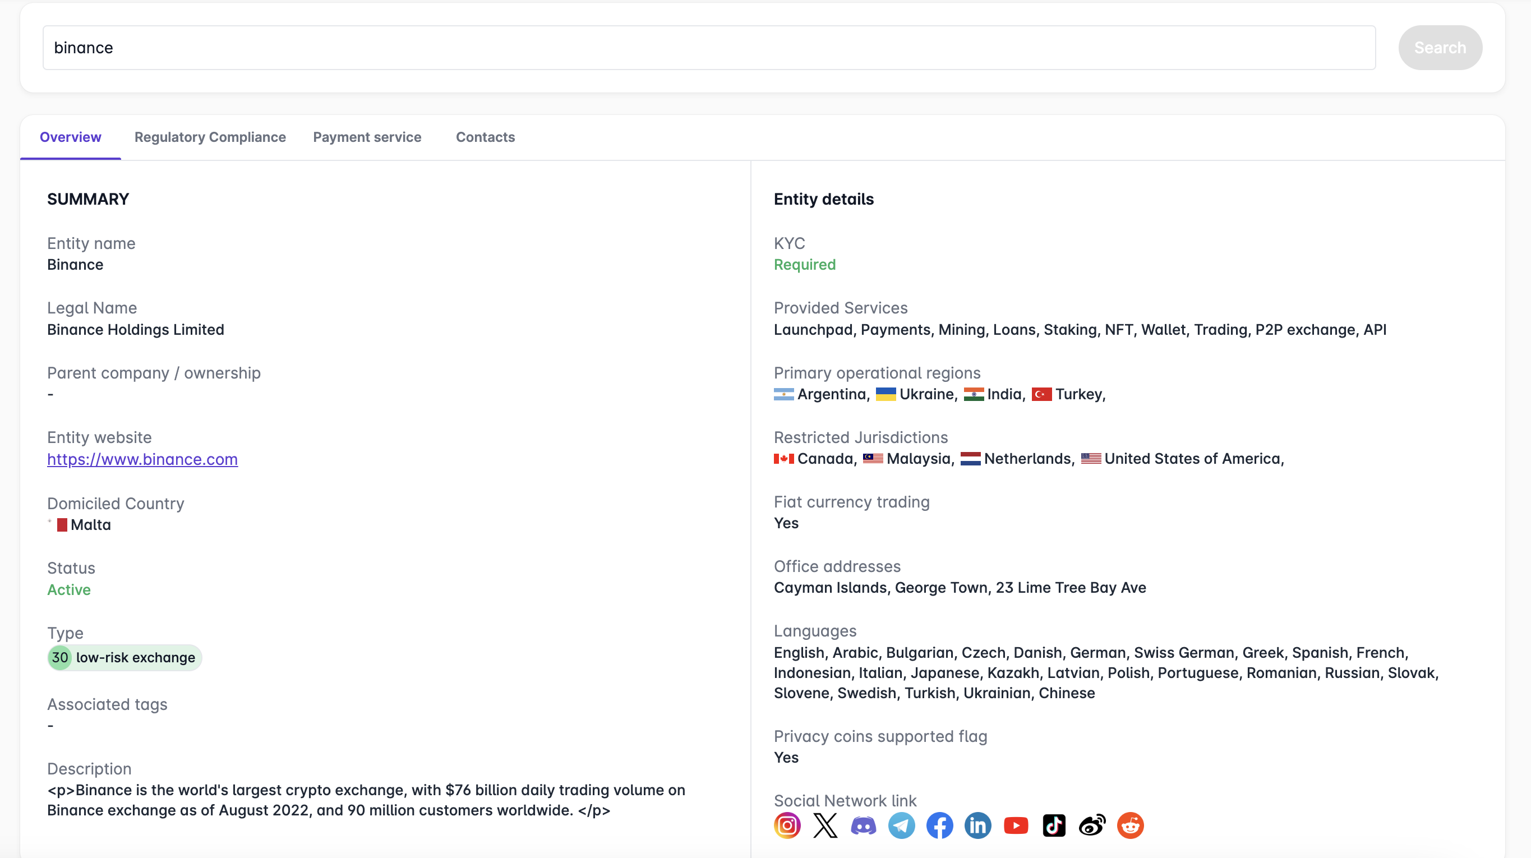Viewport: 1531px width, 858px height.
Task: Open the Reddit social network icon
Action: (1130, 825)
